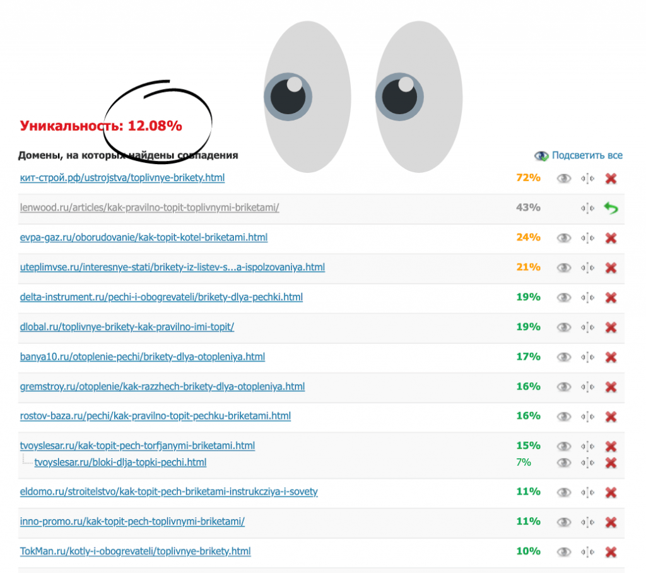Toggle the eye icon on dlobal.ru row
This screenshot has height=573, width=646.
(564, 328)
